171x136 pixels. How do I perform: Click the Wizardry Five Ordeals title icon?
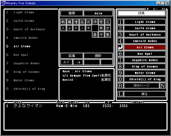pyautogui.click(x=3, y=3)
